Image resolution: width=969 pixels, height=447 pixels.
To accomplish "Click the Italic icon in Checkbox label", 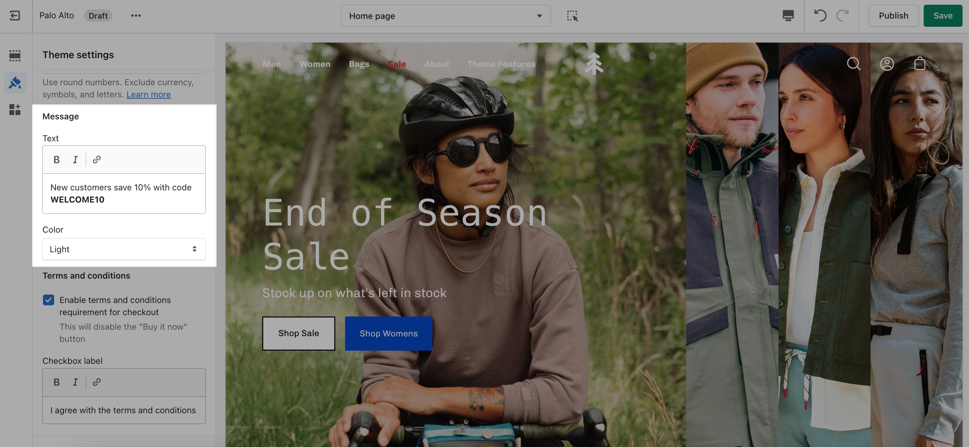I will click(75, 382).
